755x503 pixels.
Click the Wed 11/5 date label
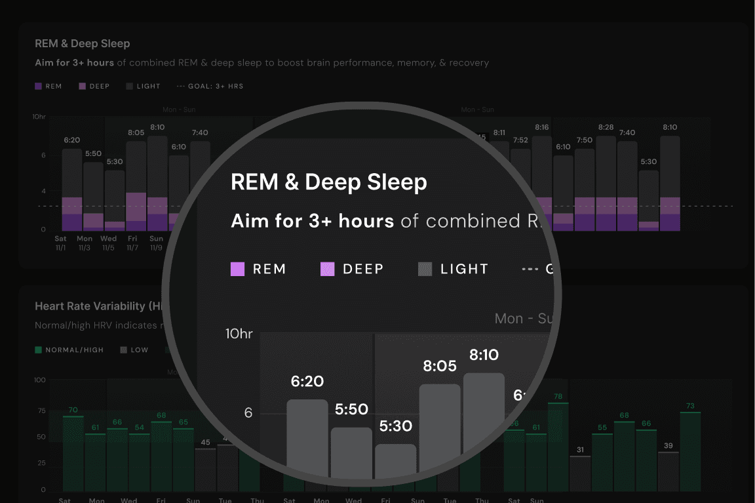click(x=108, y=243)
